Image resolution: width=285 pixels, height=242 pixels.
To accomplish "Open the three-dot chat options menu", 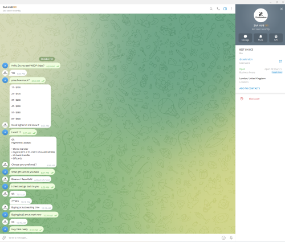I will pyautogui.click(x=231, y=9).
